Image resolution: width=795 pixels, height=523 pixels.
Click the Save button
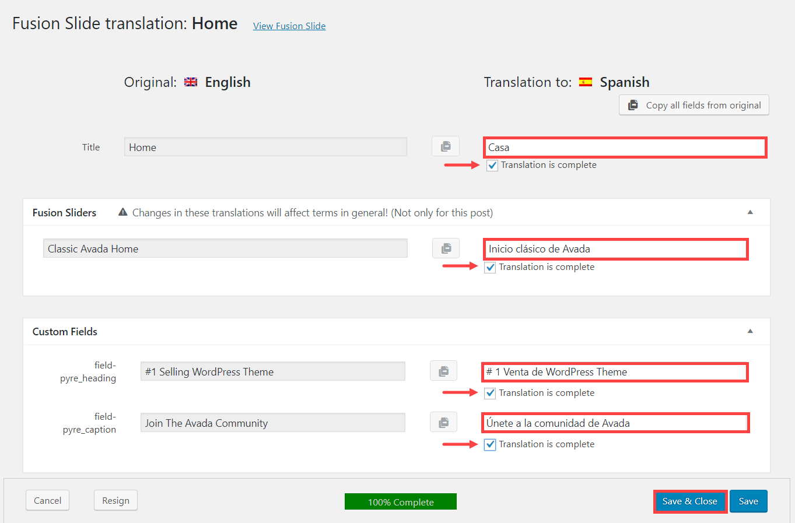[x=748, y=501]
